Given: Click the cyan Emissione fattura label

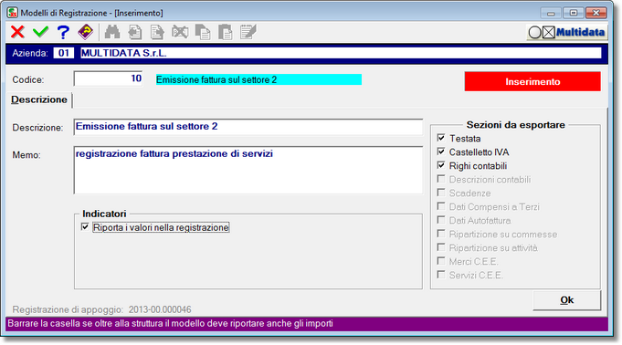Looking at the screenshot, I should (258, 79).
